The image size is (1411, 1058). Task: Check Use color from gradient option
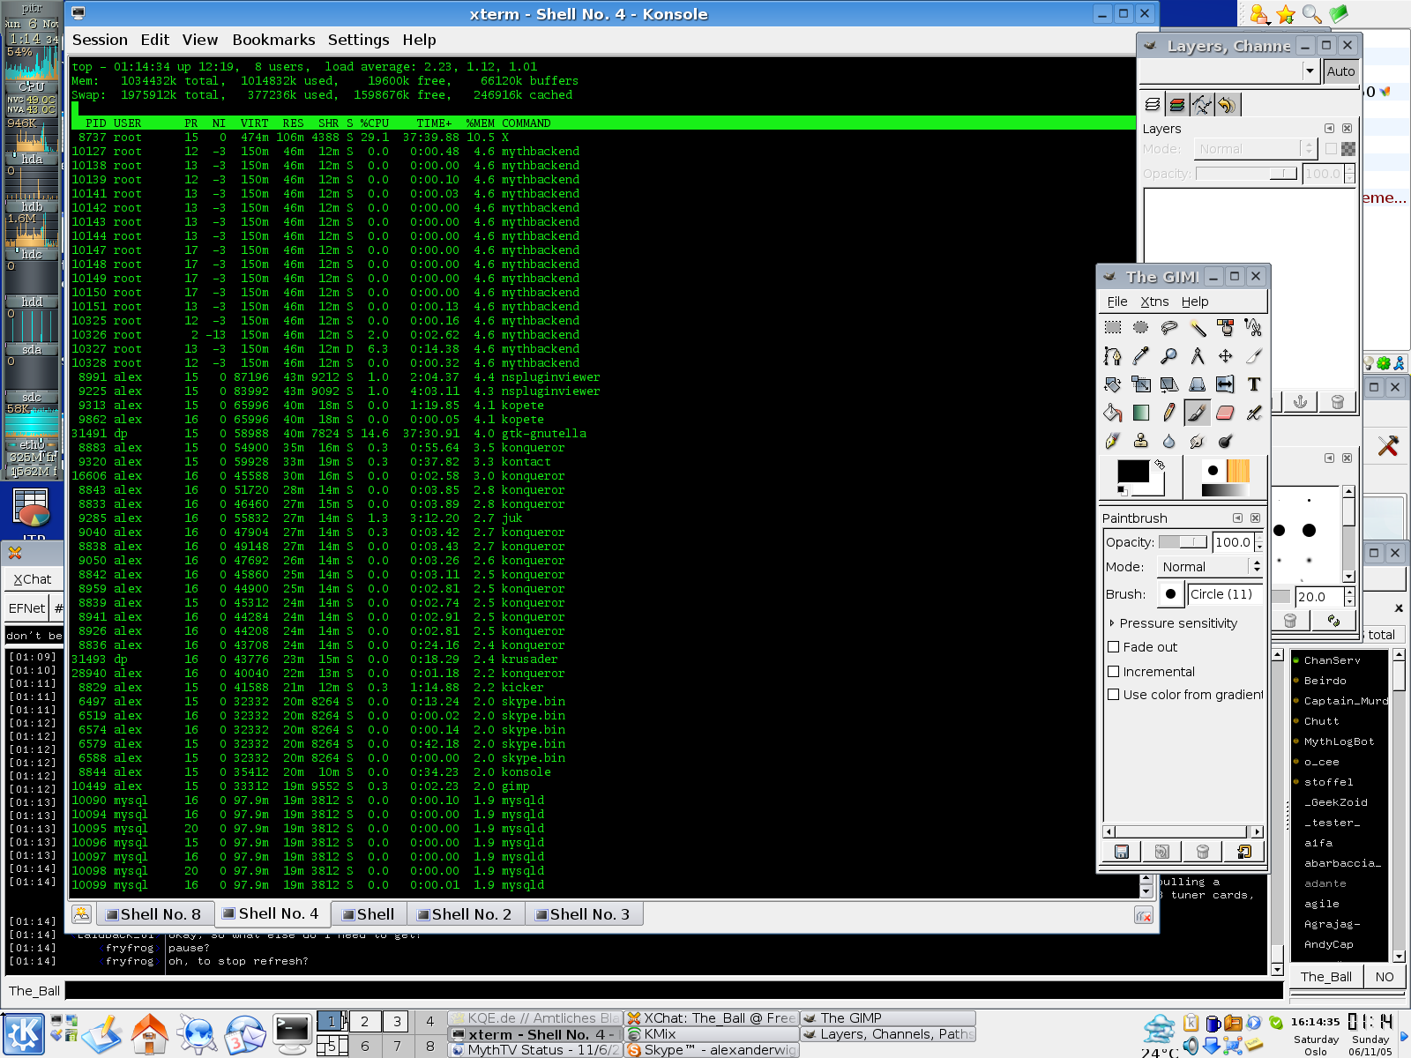pyautogui.click(x=1114, y=695)
